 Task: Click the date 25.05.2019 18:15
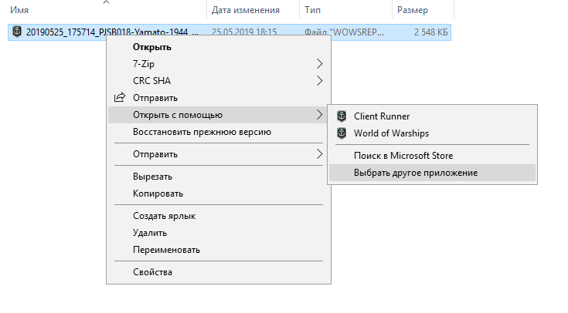(243, 32)
